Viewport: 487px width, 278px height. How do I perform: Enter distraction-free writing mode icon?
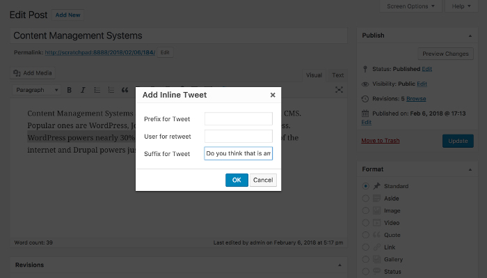[339, 90]
